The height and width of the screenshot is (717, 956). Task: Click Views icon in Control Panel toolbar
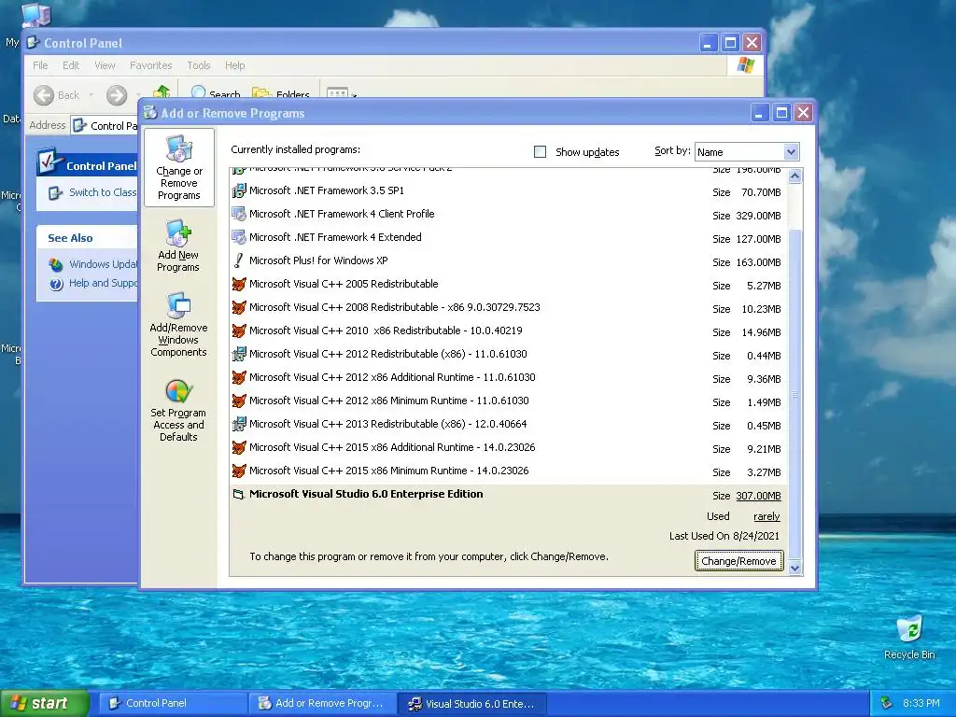(x=338, y=92)
